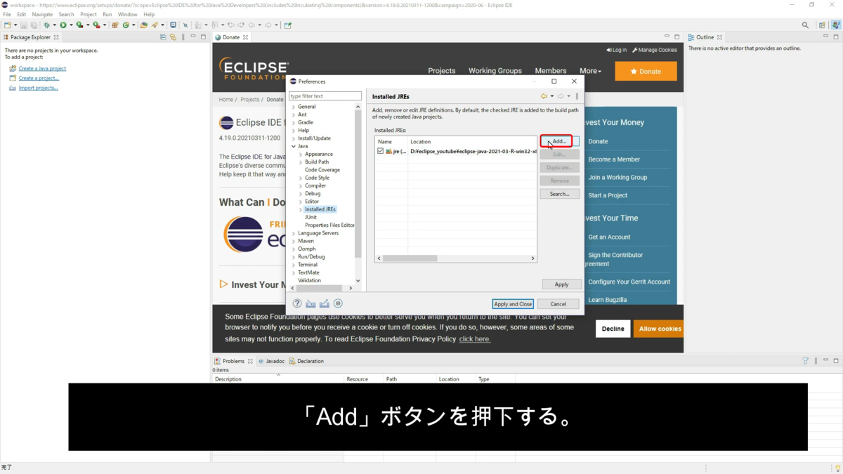843x474 pixels.
Task: Click the Create a Java project link
Action: tap(42, 69)
